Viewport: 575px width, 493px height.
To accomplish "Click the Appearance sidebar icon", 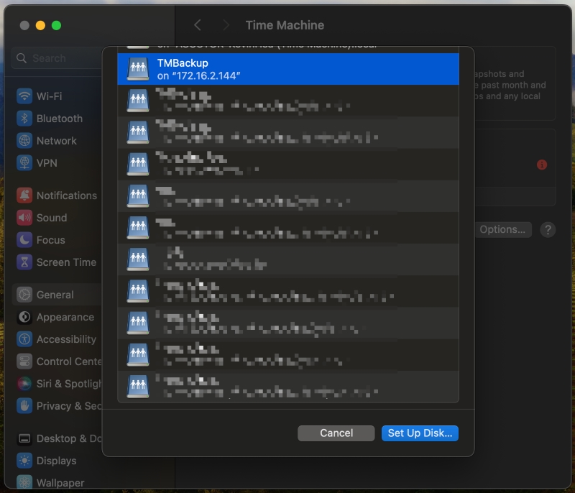I will click(x=24, y=317).
